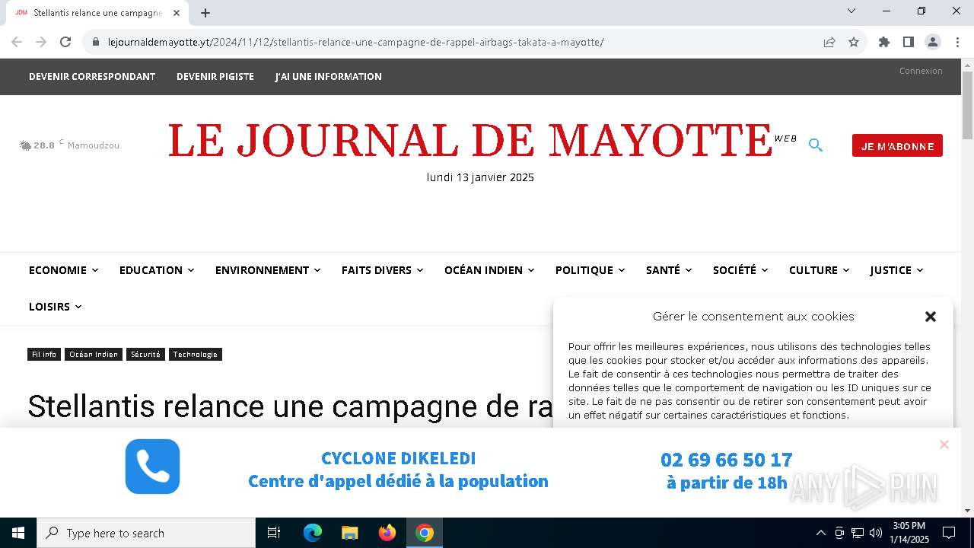This screenshot has width=974, height=548.
Task: Launch Firefox from taskbar
Action: 387,533
